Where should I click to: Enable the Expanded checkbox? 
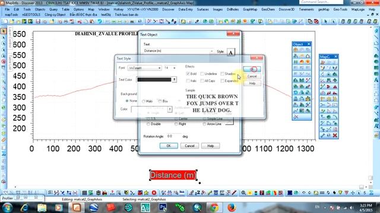click(222, 81)
